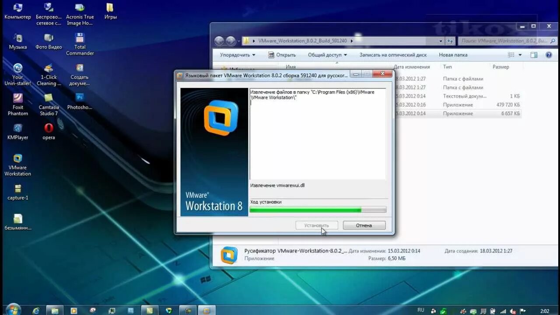This screenshot has height=315, width=560.
Task: Select the KMPlayer desktop icon
Action: (x=17, y=132)
